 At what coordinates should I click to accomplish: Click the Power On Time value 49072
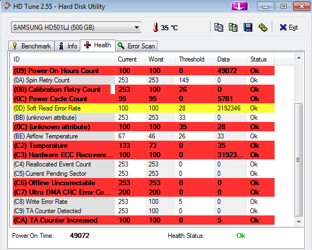(80, 236)
